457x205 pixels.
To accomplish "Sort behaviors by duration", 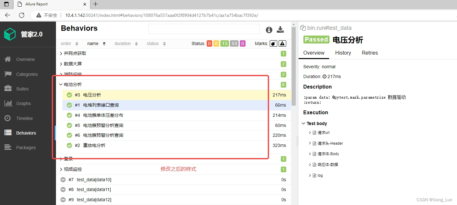I will point(126,43).
